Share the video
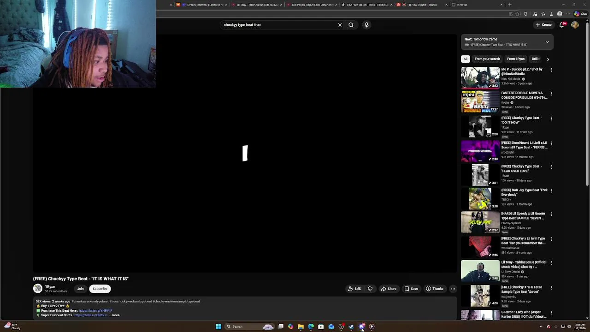 coord(389,289)
